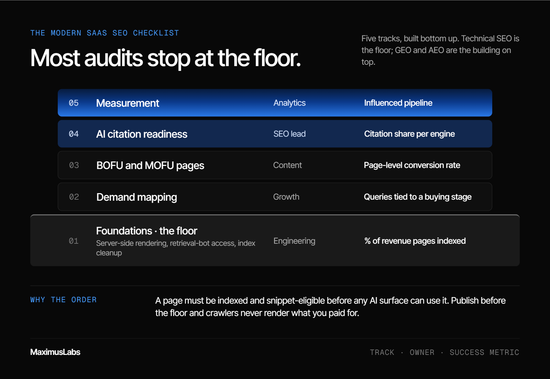The height and width of the screenshot is (379, 550).
Task: Click the 'THE MODERN SAAS SEO CHECKLIST' label
Action: click(104, 33)
